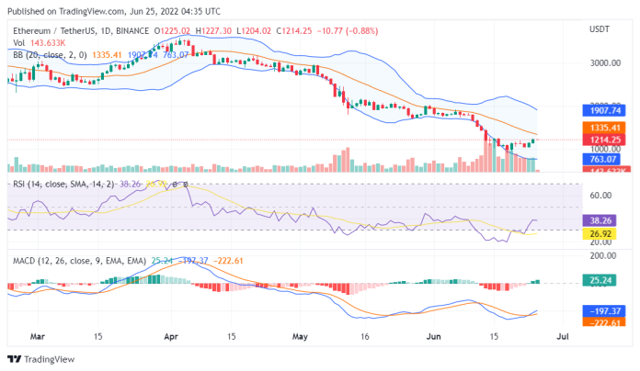Click the 3000.00 price axis label

pos(603,63)
